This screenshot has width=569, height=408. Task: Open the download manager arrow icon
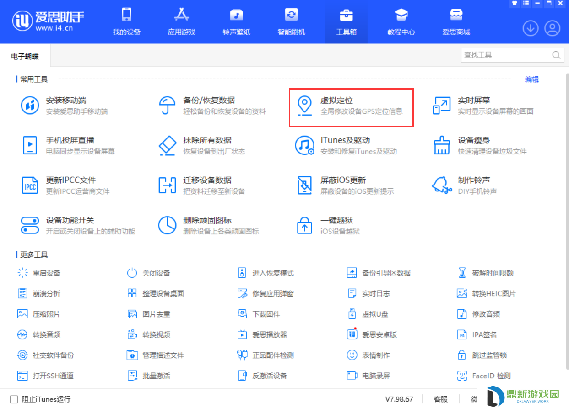tap(531, 28)
